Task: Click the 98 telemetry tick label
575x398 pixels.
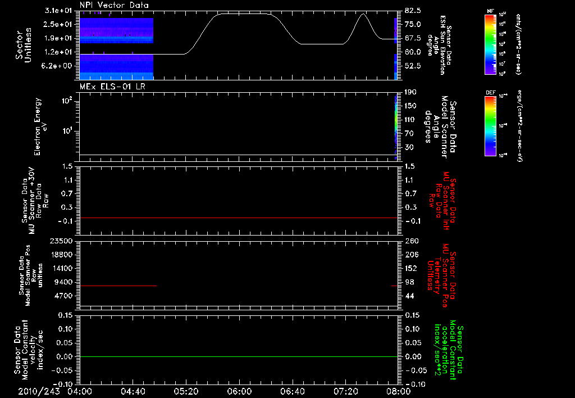Action: 409,282
